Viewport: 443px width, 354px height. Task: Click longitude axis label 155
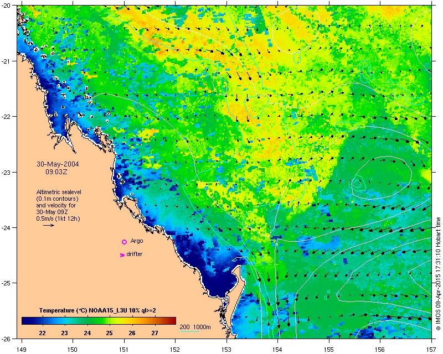pos(329,350)
